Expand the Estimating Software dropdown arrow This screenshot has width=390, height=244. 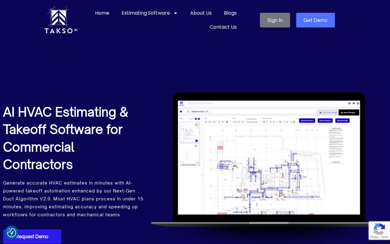pos(175,13)
